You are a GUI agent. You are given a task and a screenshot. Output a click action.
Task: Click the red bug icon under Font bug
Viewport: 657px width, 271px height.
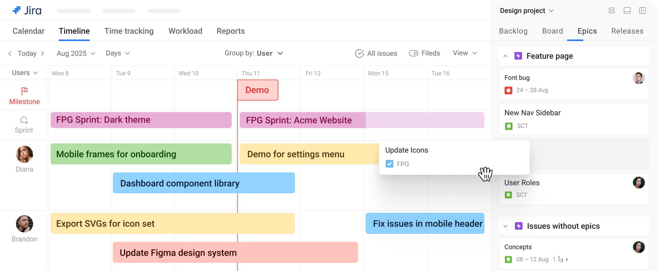pos(509,90)
